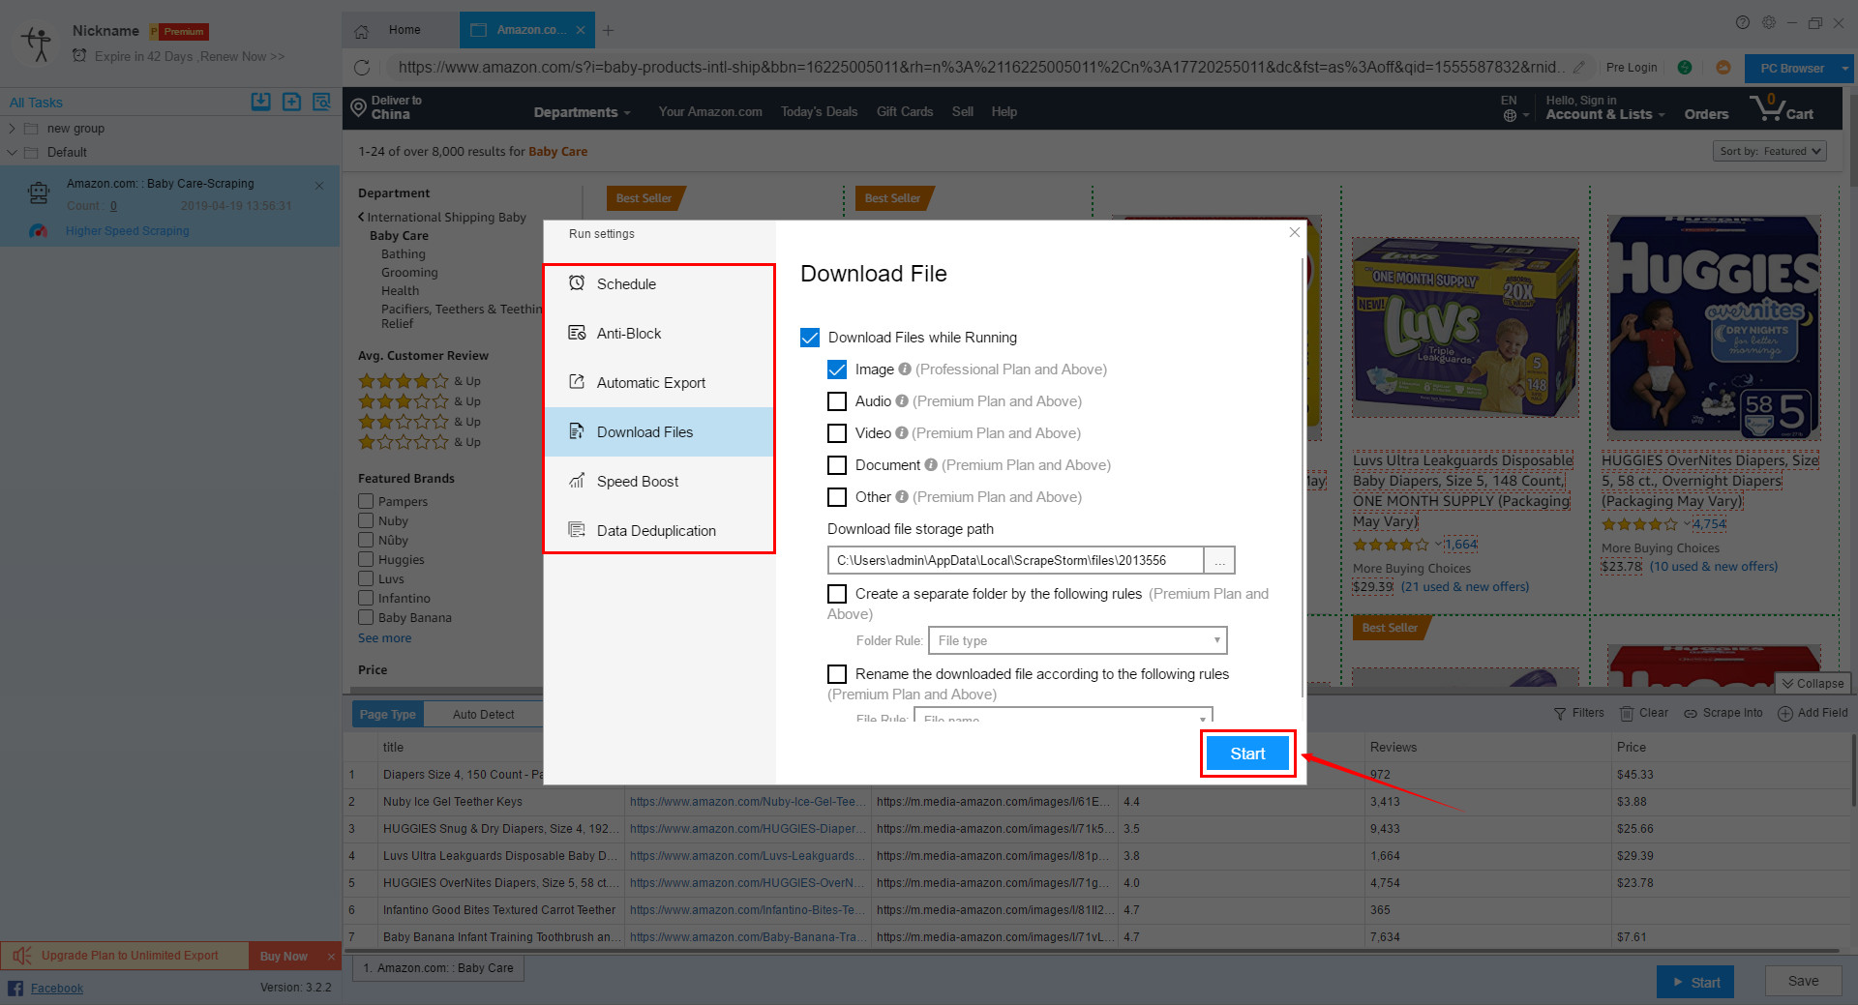The height and width of the screenshot is (1005, 1858).
Task: Open Departments menu on Amazon
Action: (582, 112)
